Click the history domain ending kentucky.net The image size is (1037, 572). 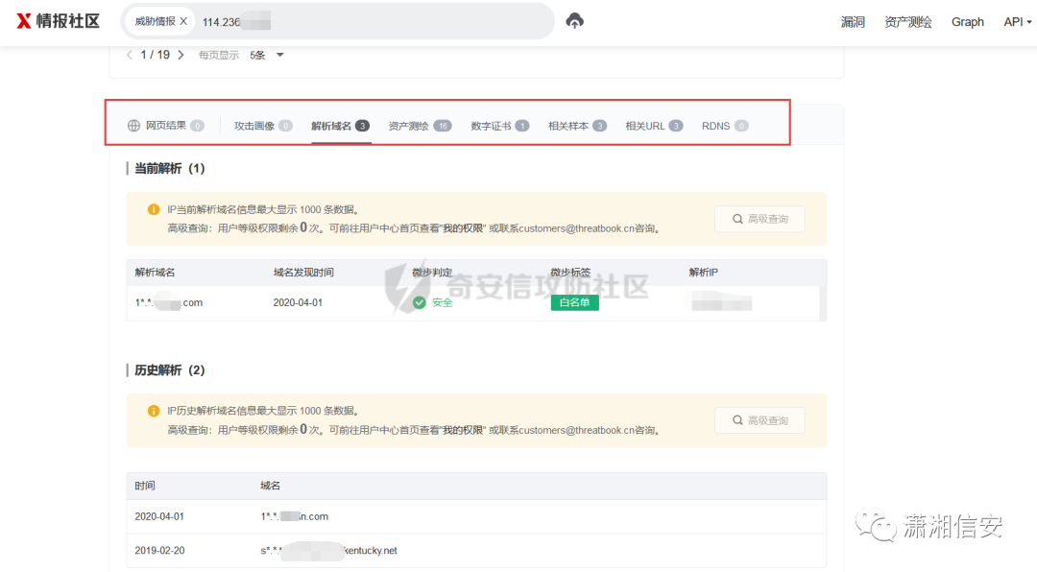328,550
